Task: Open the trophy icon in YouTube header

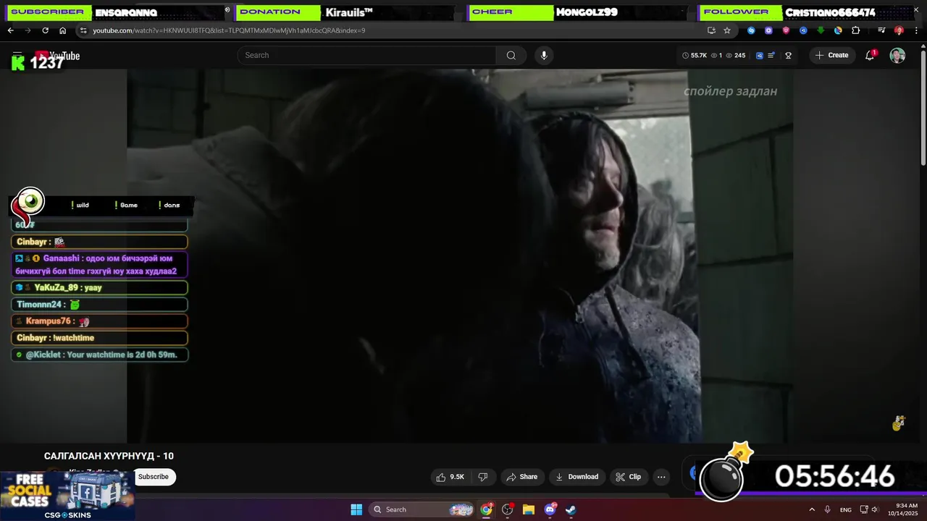Action: click(x=788, y=55)
